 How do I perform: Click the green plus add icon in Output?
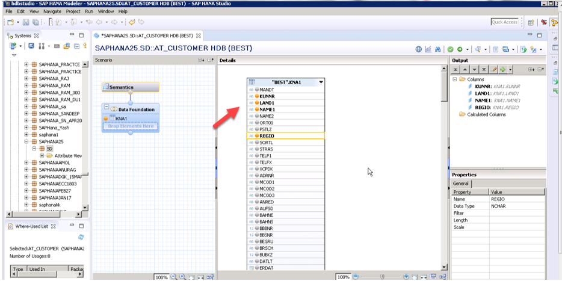(503, 70)
